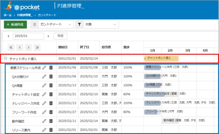Screen dimensions: 219x134
Task: Click the task name 動作確認 in the list
Action: (x=18, y=121)
